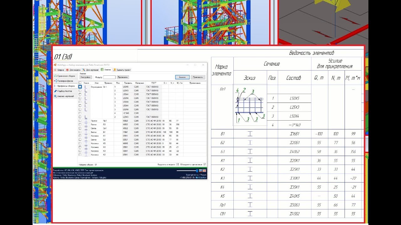Check the Колонна К5 row checkbox

click(80, 143)
